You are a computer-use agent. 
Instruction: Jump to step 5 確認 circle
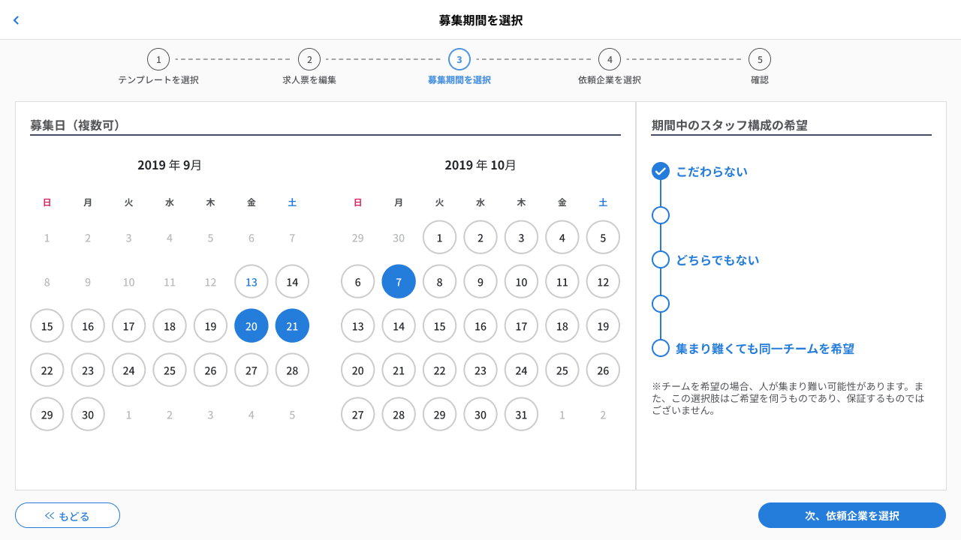coord(760,59)
